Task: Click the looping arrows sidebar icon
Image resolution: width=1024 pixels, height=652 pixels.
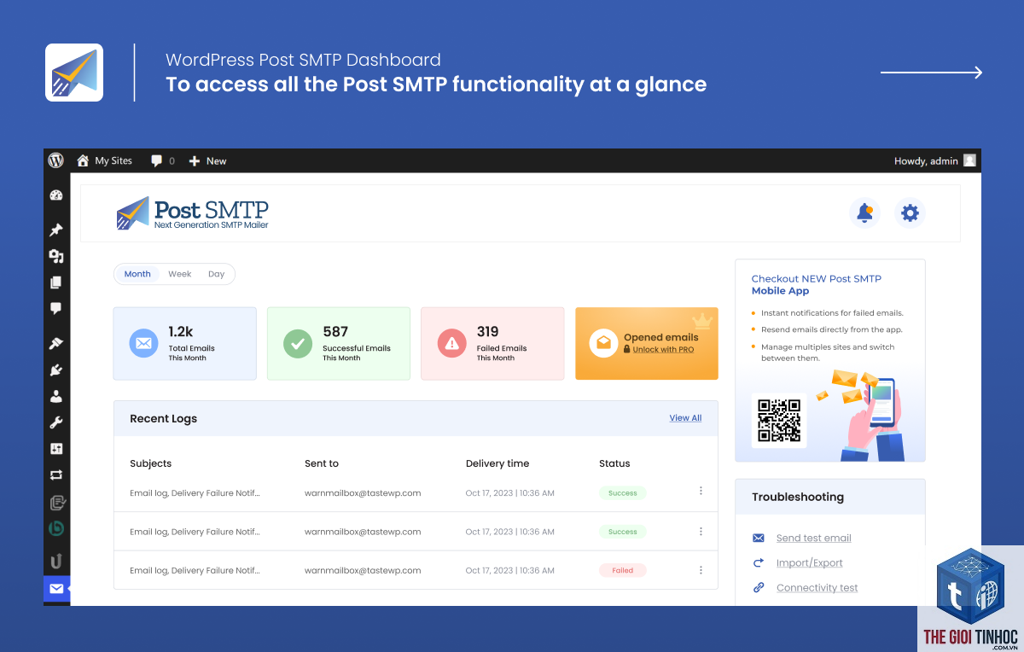Action: 56,474
